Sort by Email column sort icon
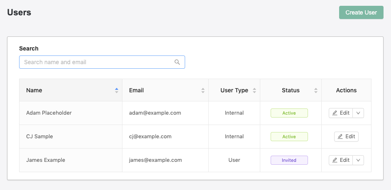The image size is (391, 190). click(203, 90)
